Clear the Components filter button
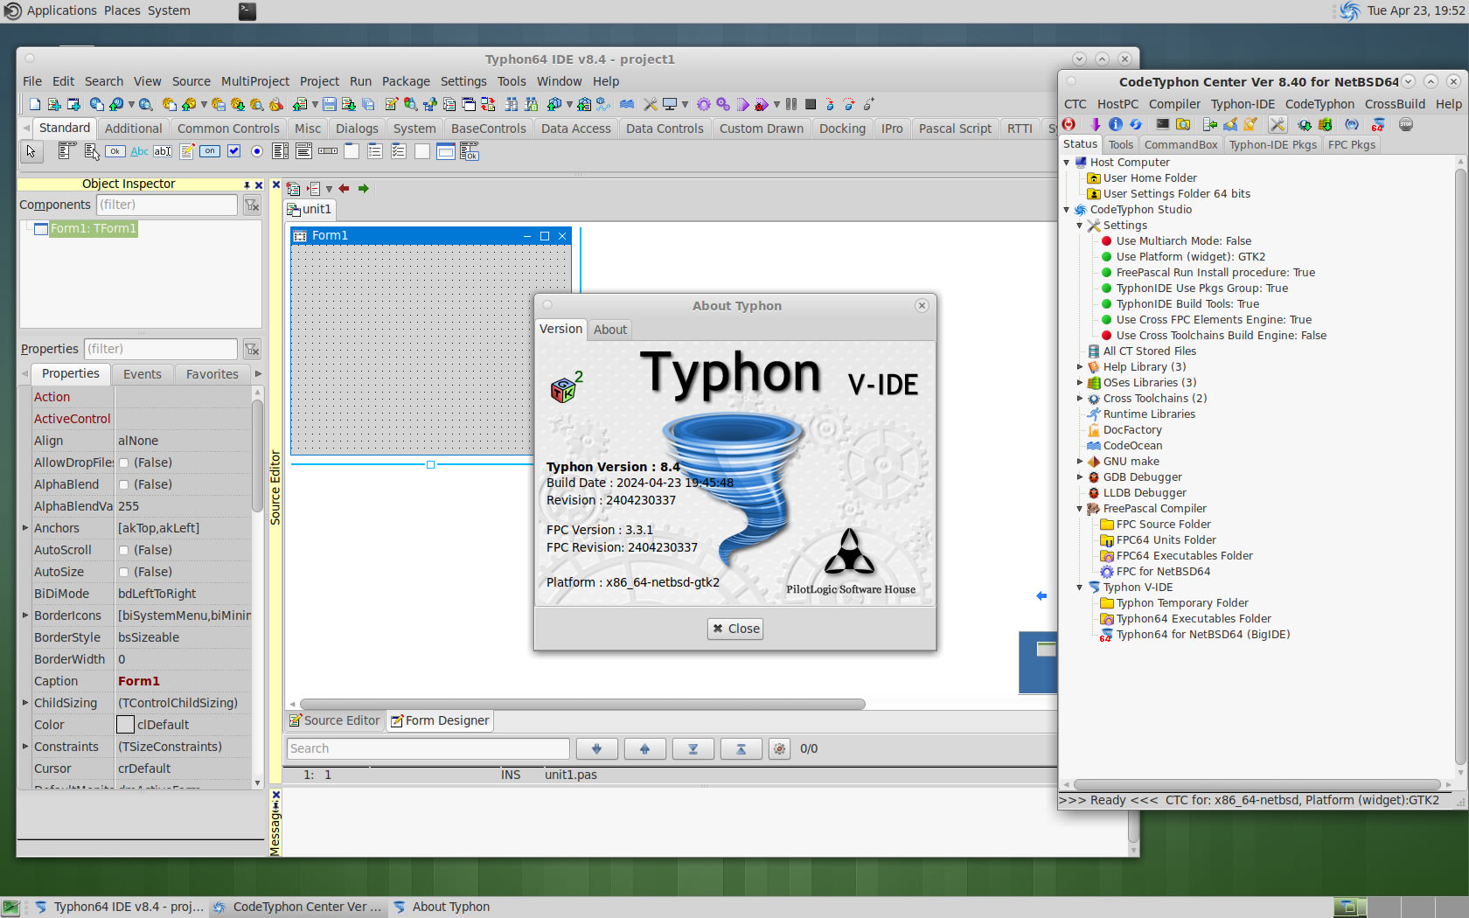This screenshot has width=1469, height=918. click(x=252, y=205)
